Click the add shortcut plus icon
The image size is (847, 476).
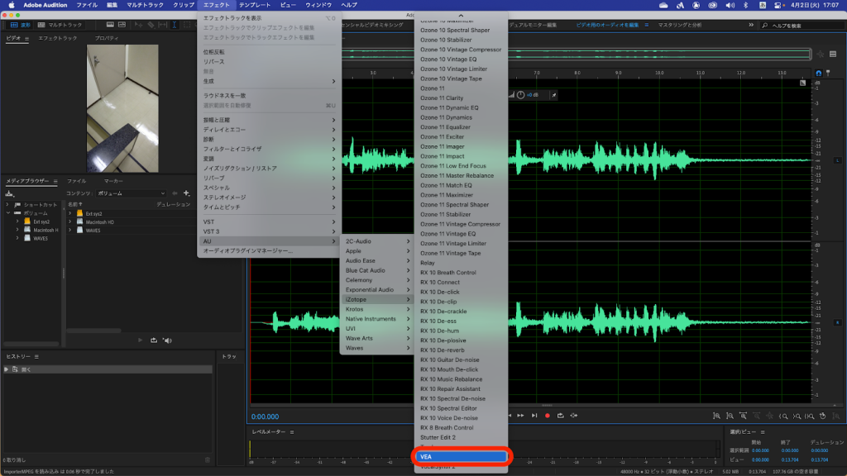coord(186,193)
